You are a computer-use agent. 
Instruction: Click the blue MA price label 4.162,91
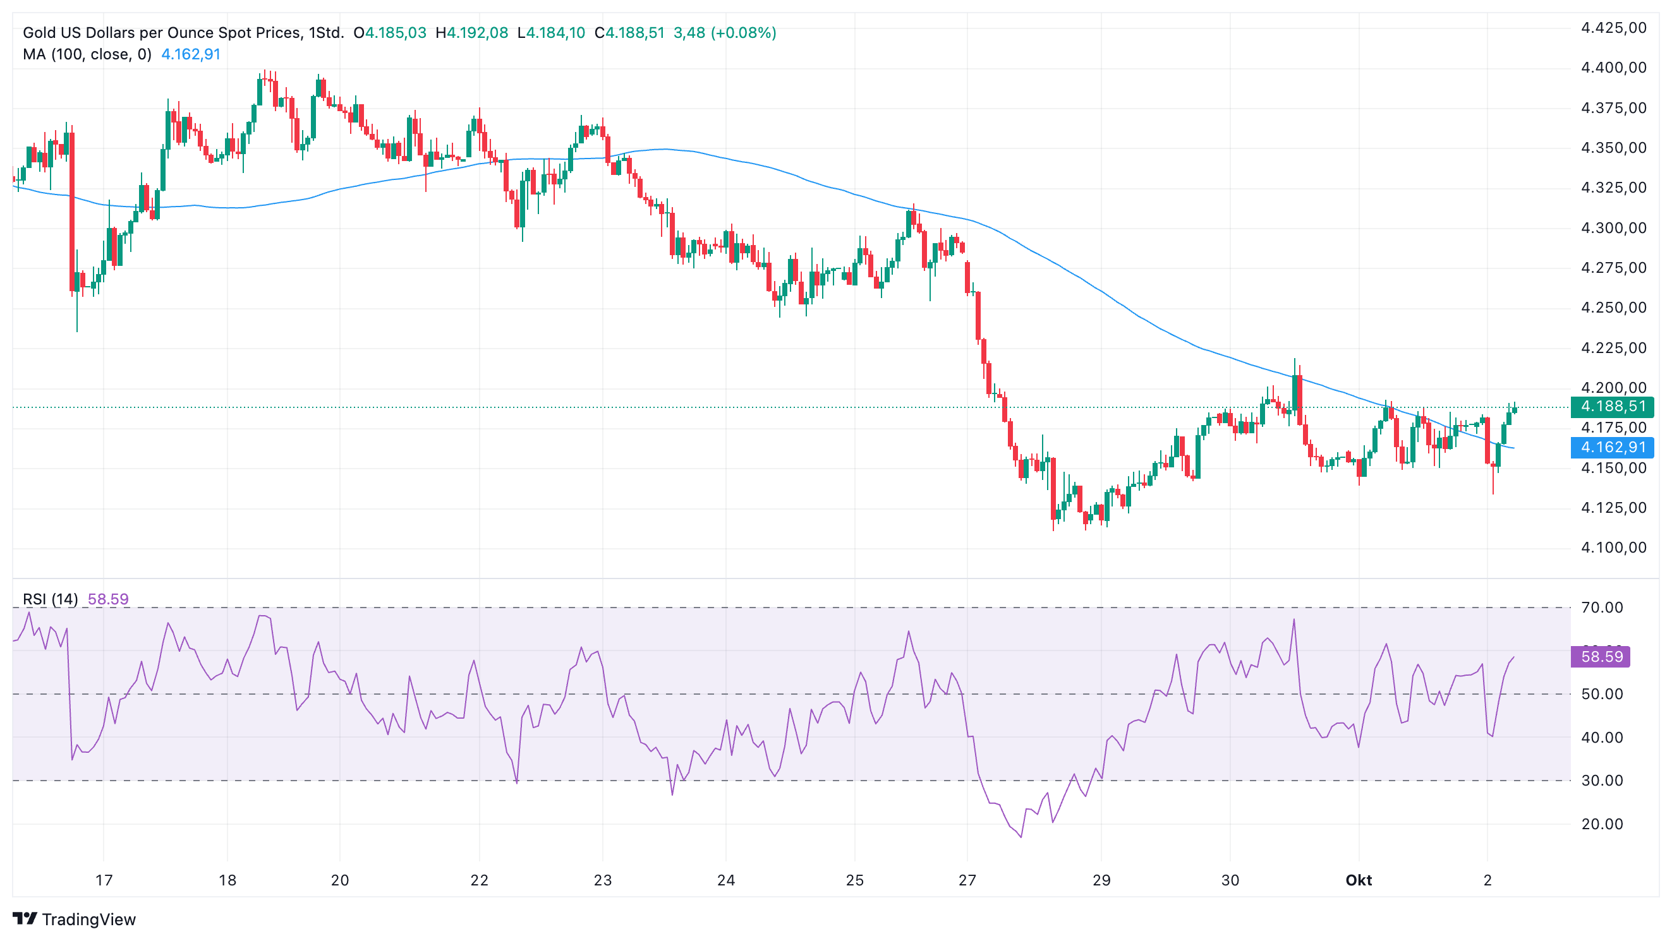(1613, 447)
